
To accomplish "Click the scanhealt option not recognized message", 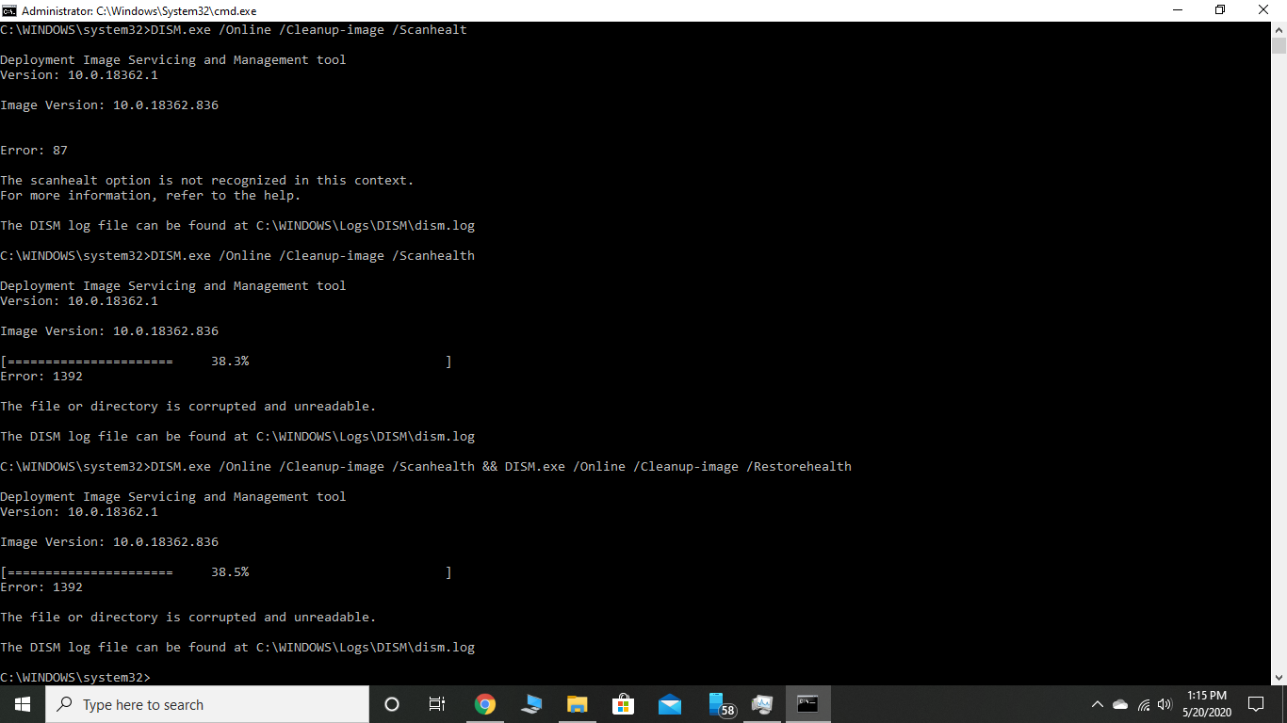I will tap(207, 181).
